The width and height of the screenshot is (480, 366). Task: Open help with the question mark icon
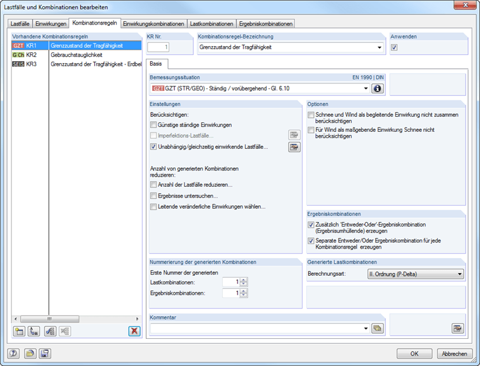point(13,353)
